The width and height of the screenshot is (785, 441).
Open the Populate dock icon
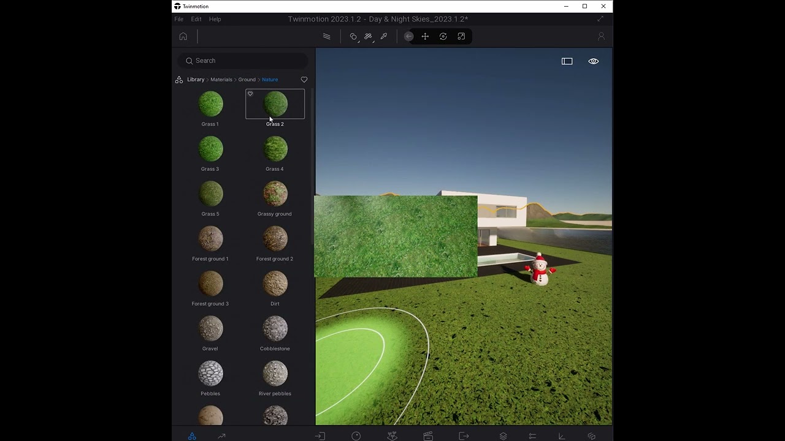point(392,436)
